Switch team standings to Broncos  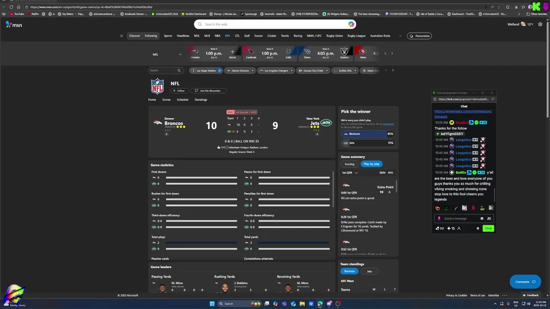[x=349, y=271]
